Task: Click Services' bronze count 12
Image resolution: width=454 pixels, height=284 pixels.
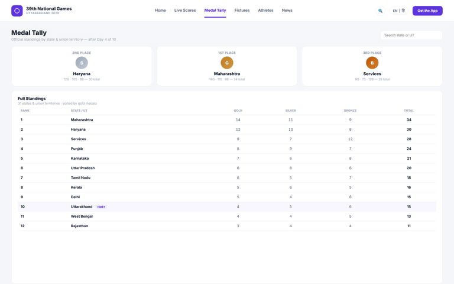Action: [x=350, y=139]
